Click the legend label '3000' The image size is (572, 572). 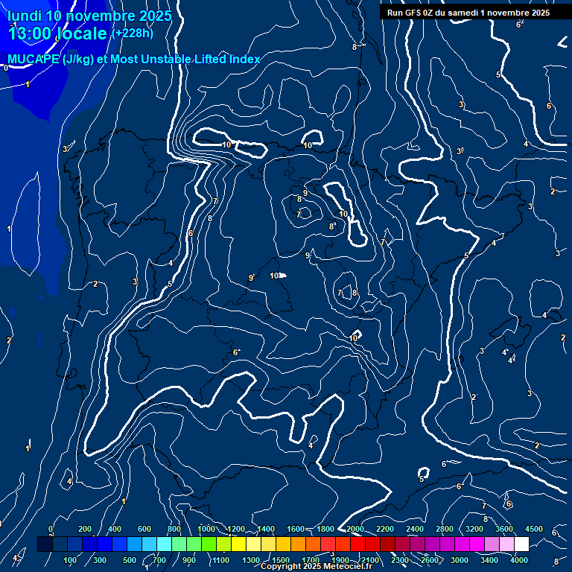click(460, 560)
